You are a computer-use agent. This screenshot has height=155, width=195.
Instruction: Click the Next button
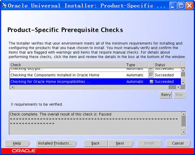click(x=120, y=143)
